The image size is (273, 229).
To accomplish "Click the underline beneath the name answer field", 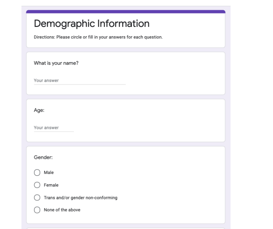I will click(x=80, y=85).
